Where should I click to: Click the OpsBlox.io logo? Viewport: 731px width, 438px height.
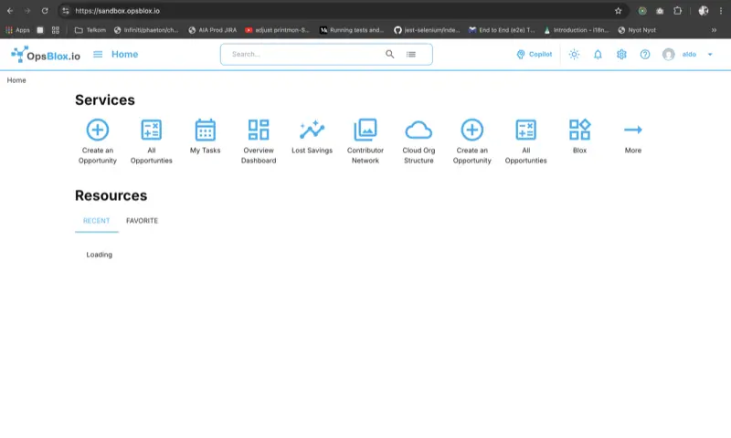[46, 55]
